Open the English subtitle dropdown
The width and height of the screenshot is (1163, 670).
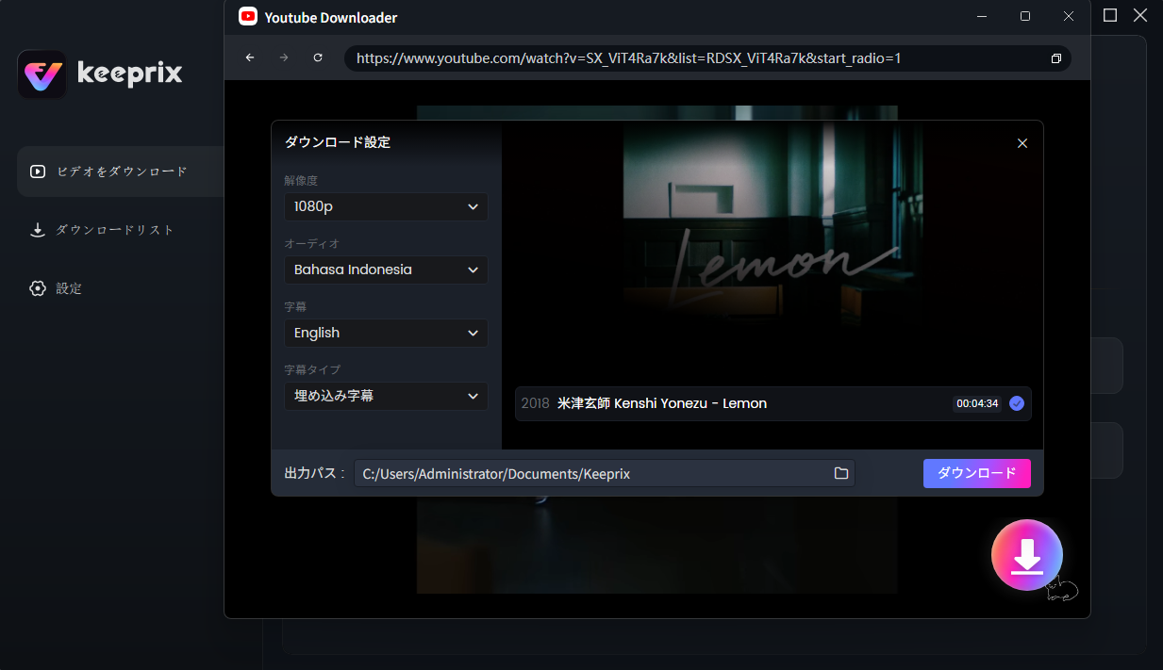386,334
